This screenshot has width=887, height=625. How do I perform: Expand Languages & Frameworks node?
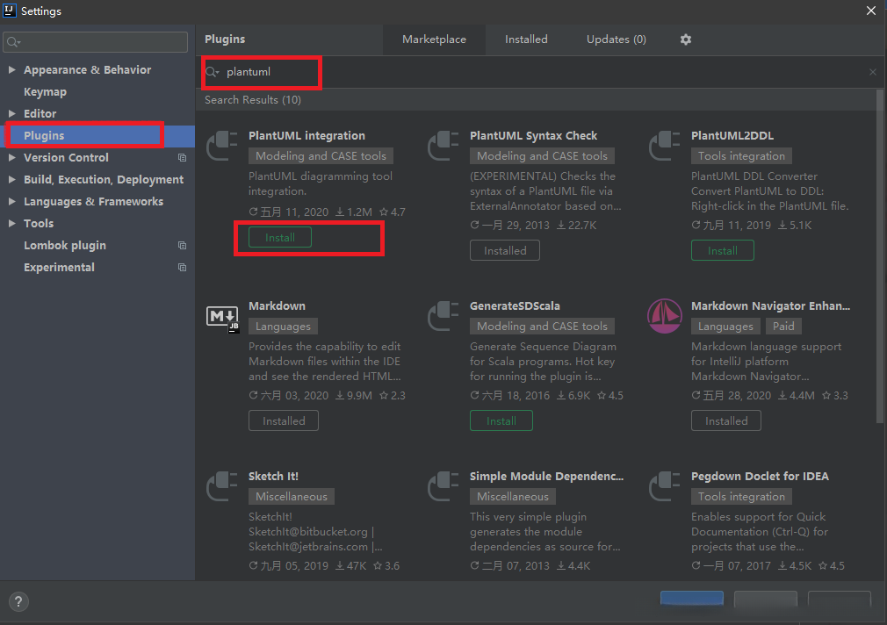(12, 201)
